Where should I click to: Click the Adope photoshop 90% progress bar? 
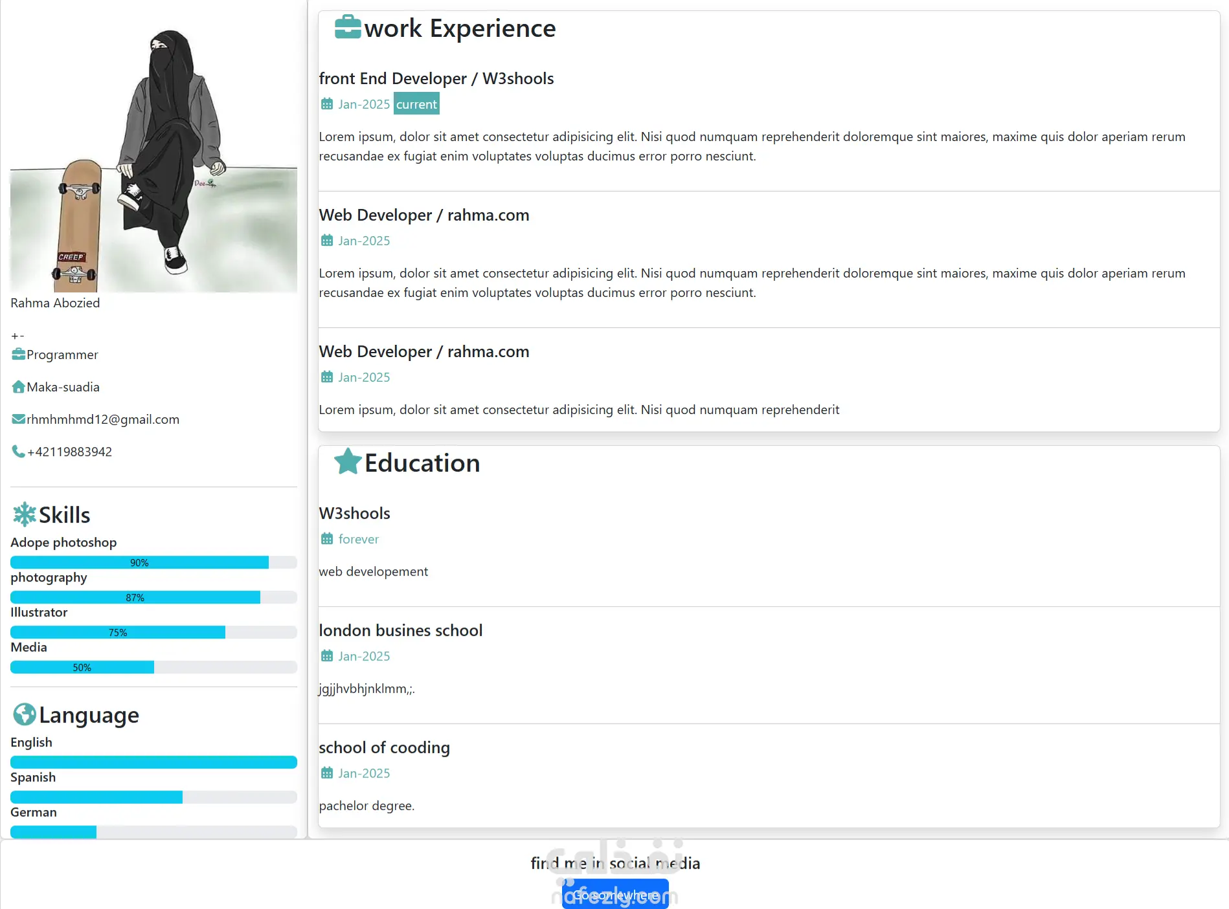[x=153, y=563]
